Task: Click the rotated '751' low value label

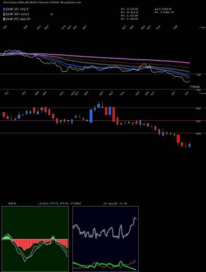Action: point(6,94)
